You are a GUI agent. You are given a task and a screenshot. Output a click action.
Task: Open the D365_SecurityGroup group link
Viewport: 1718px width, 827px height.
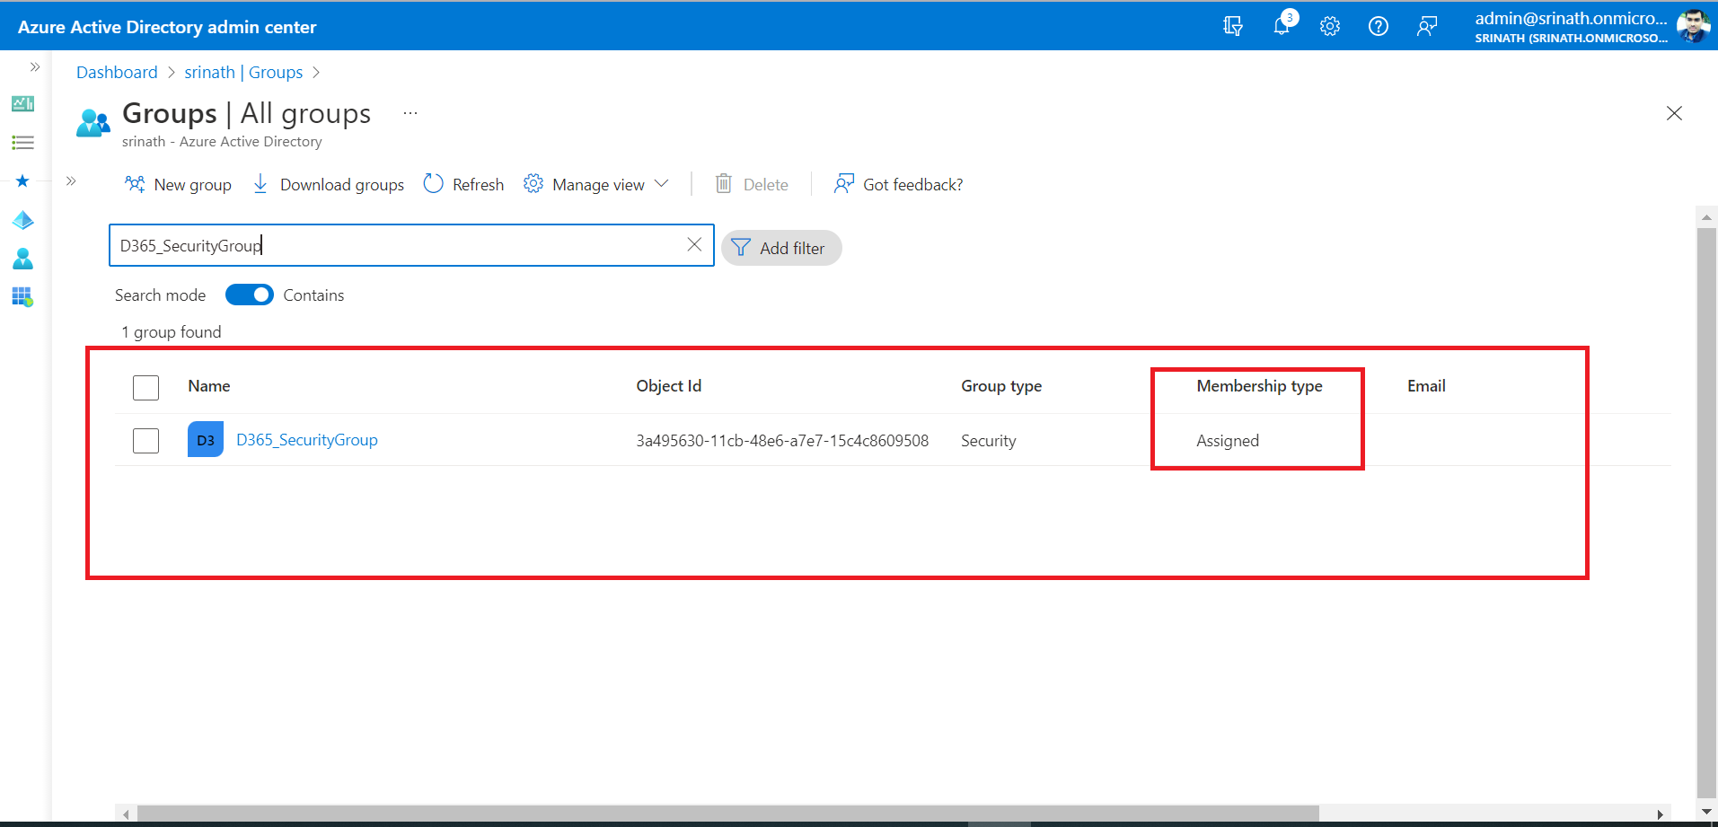[x=306, y=440]
